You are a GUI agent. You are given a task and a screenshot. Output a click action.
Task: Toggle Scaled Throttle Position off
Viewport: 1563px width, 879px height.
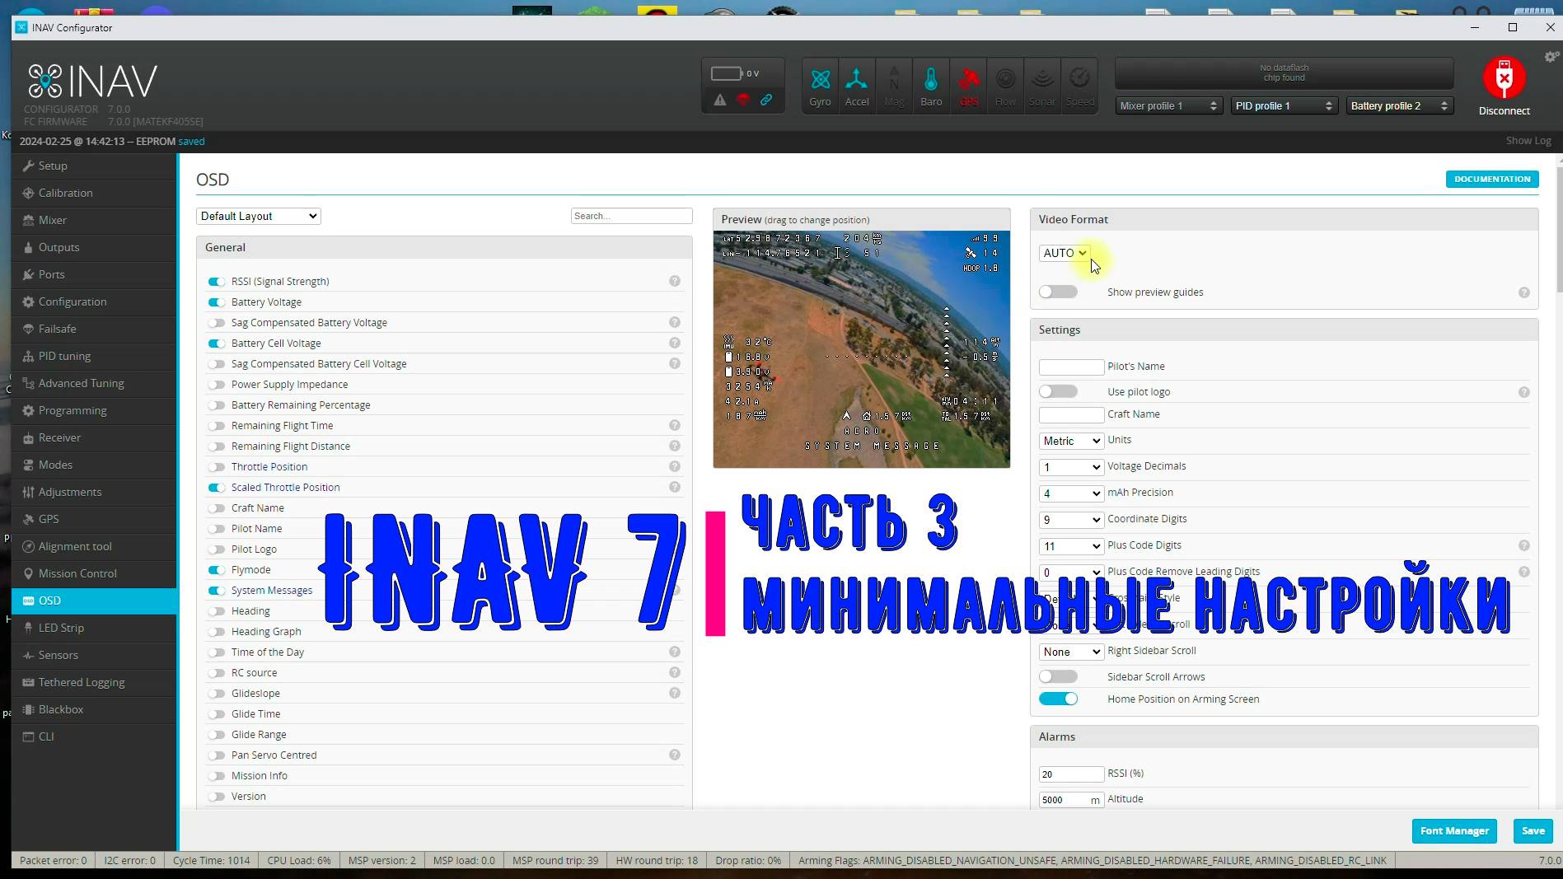tap(217, 488)
